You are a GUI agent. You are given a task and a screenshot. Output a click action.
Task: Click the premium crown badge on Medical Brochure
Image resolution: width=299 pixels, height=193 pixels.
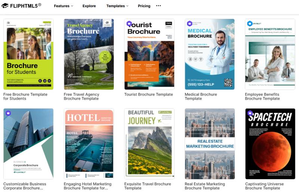pyautogui.click(x=189, y=24)
